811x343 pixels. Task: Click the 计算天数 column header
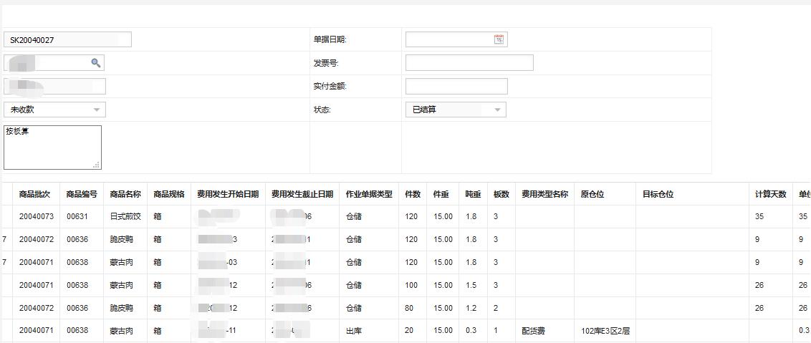pos(770,194)
